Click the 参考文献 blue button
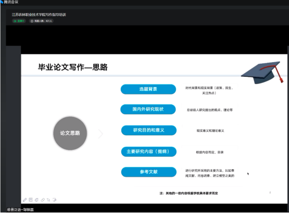The height and width of the screenshot is (213, 289). click(149, 172)
